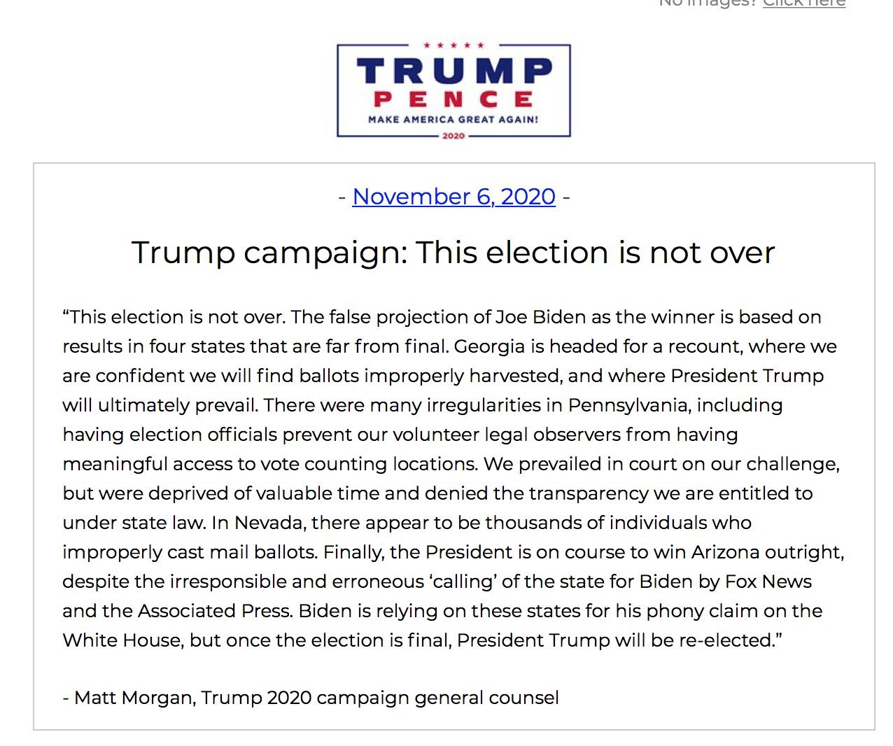Follow the "Click here" link beside "No images?"

click(803, 3)
